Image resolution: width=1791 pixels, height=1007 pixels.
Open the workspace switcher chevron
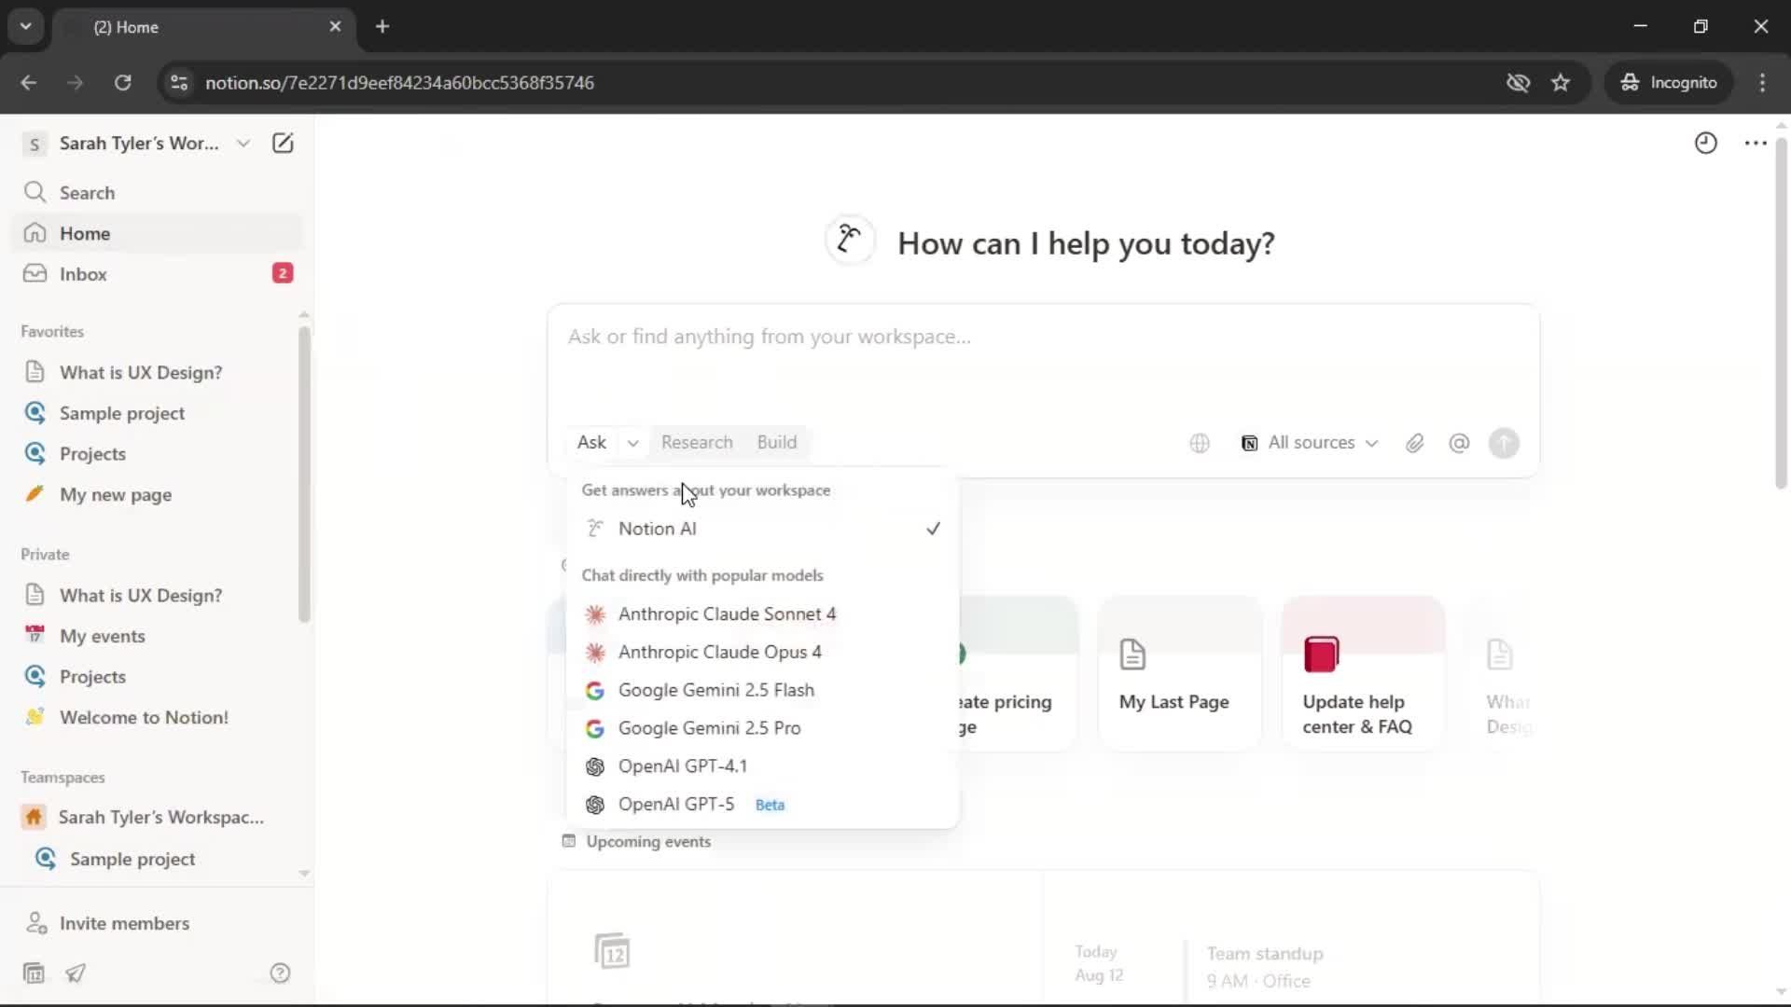pyautogui.click(x=243, y=144)
